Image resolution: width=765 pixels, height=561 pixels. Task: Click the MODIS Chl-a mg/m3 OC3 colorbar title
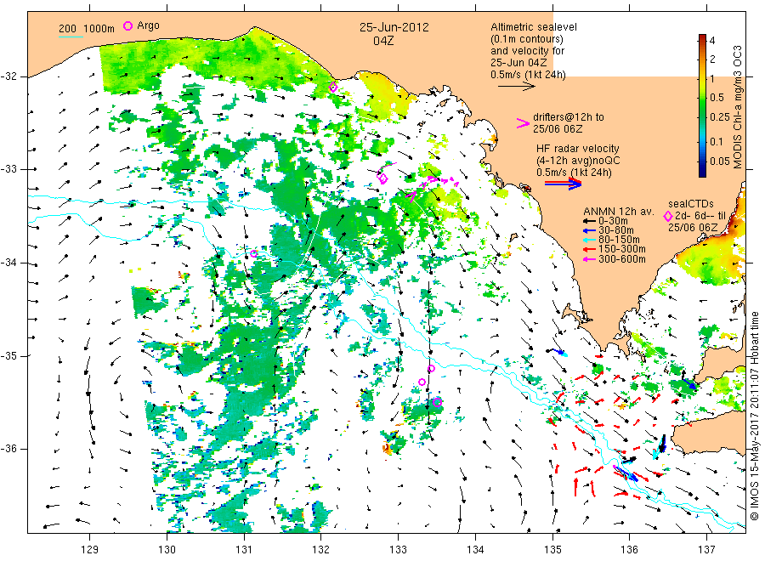click(x=737, y=107)
